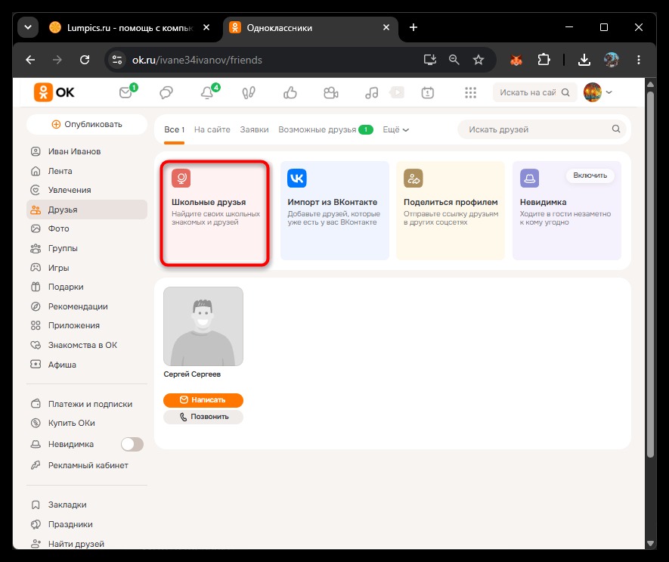Screen dimensions: 669x562
Task: Click the zoom magnifier icon in address bar
Action: click(454, 60)
